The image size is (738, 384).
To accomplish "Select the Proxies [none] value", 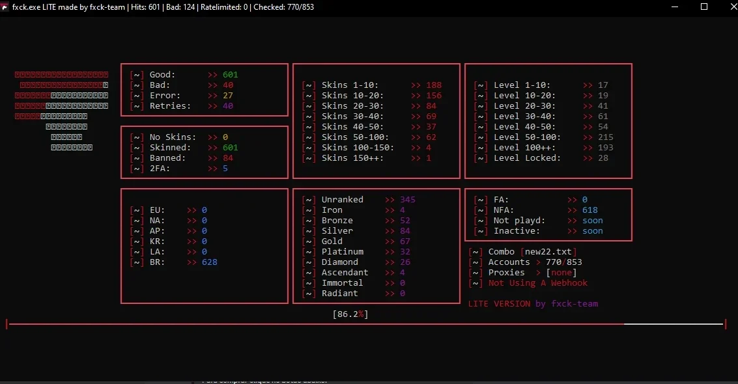I will tap(561, 273).
